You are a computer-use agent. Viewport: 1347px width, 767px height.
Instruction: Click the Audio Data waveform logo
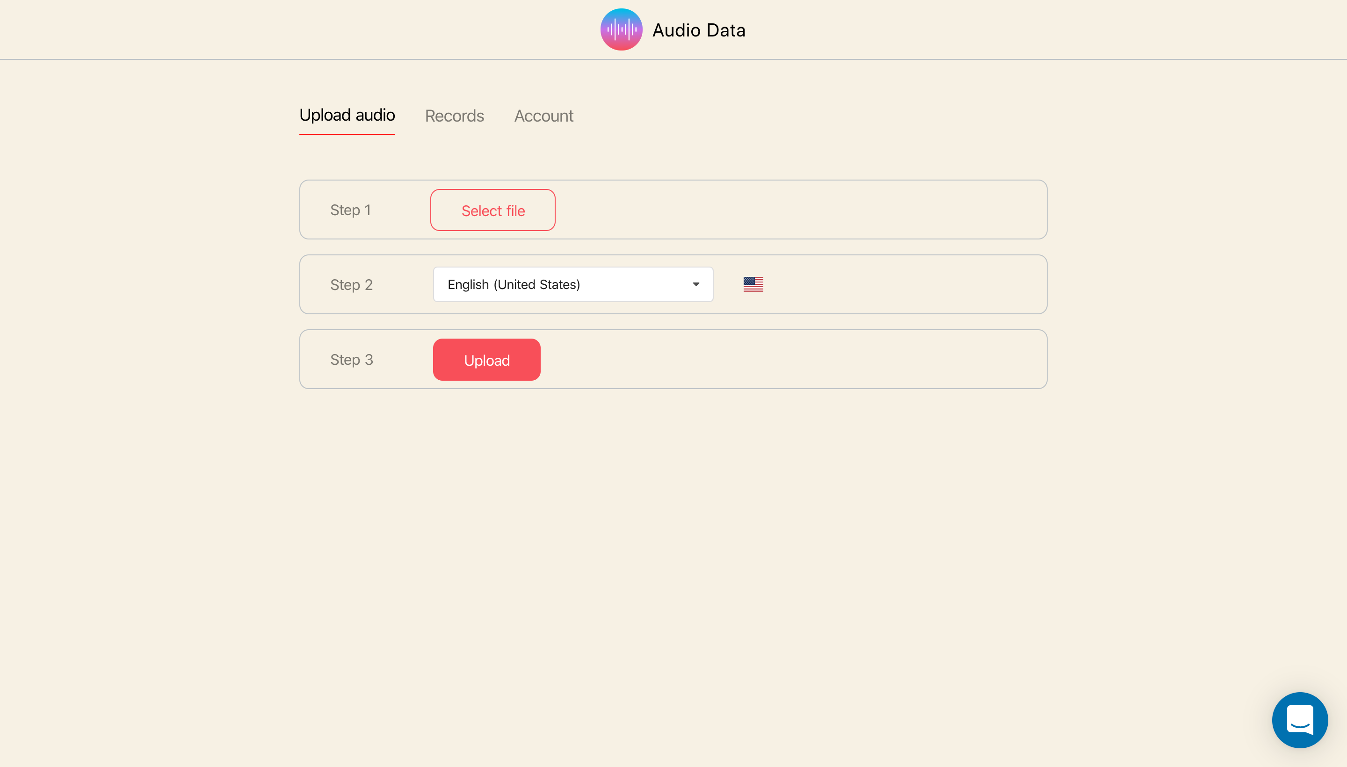(x=621, y=29)
